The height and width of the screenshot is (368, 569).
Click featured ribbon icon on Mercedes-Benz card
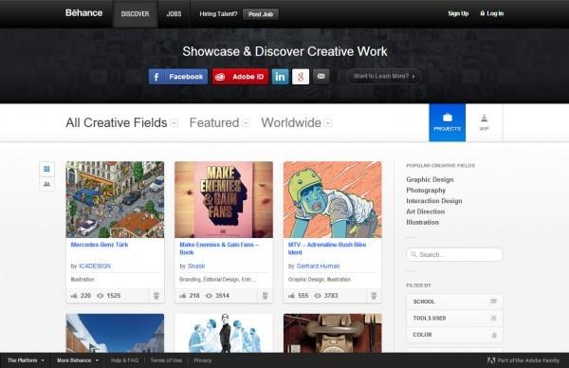tap(156, 296)
